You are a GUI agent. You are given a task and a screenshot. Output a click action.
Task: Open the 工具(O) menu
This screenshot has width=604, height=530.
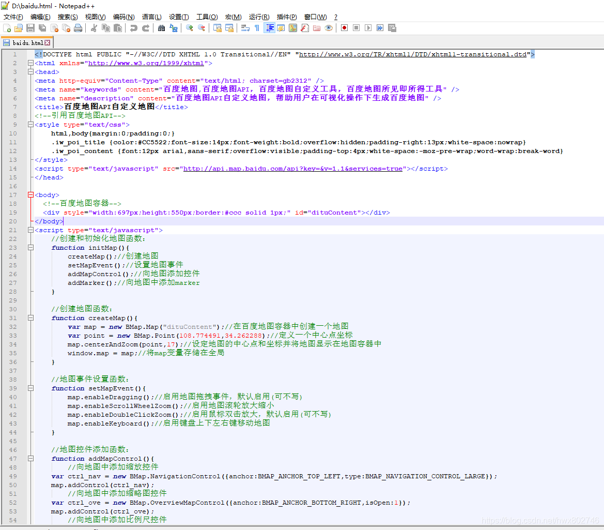[207, 17]
